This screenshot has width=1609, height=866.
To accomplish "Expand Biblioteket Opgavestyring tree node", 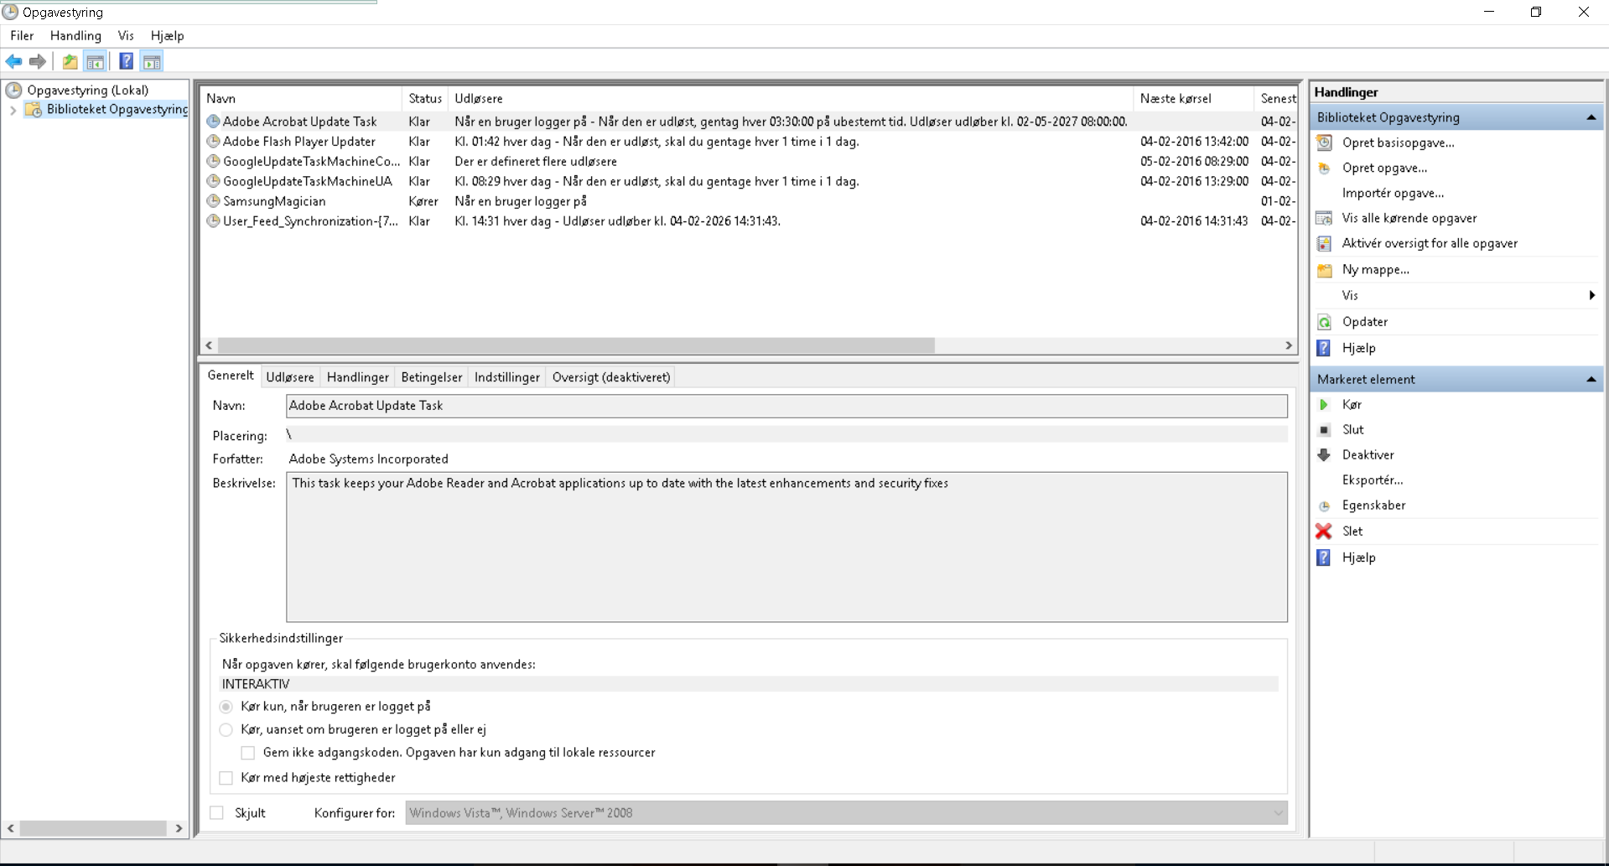I will 13,110.
